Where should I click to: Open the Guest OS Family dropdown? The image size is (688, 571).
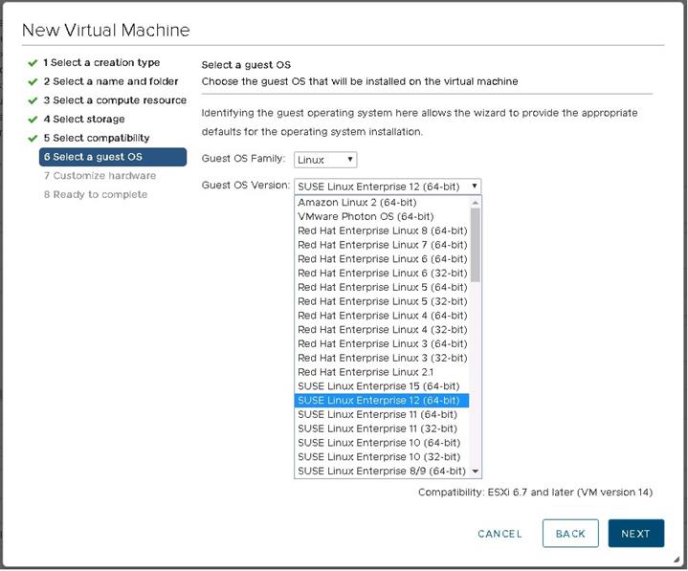[325, 160]
